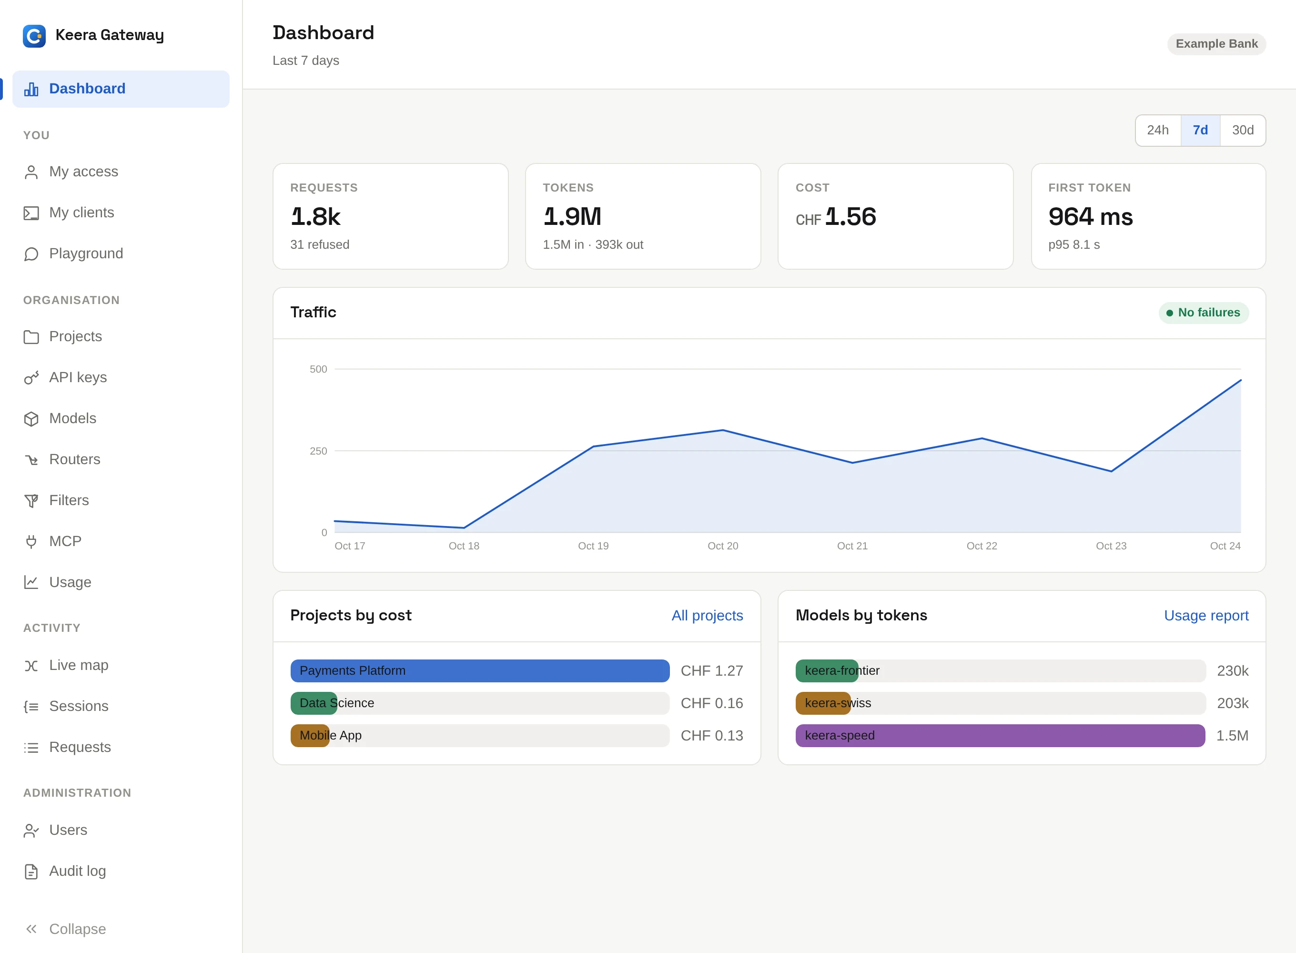Open the Models label in the sidebar
Screen dimensions: 1296x953
click(73, 418)
